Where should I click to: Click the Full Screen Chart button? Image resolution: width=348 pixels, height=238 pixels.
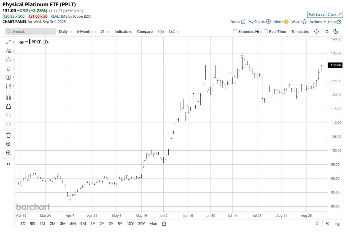click(325, 14)
